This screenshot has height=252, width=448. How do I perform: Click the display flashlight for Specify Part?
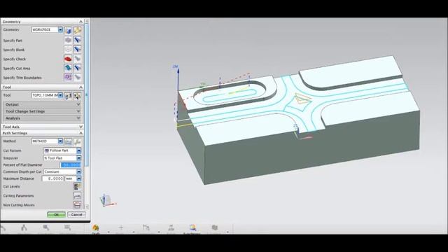coord(77,40)
